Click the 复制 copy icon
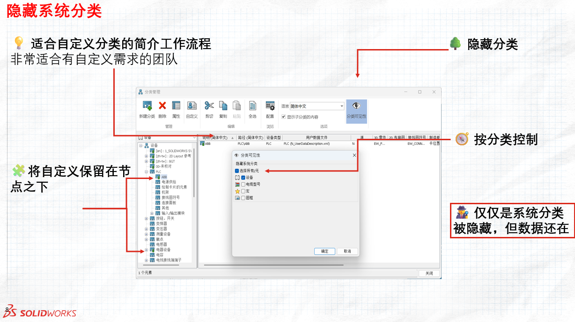Viewport: 575px width, 322px height. (x=223, y=106)
